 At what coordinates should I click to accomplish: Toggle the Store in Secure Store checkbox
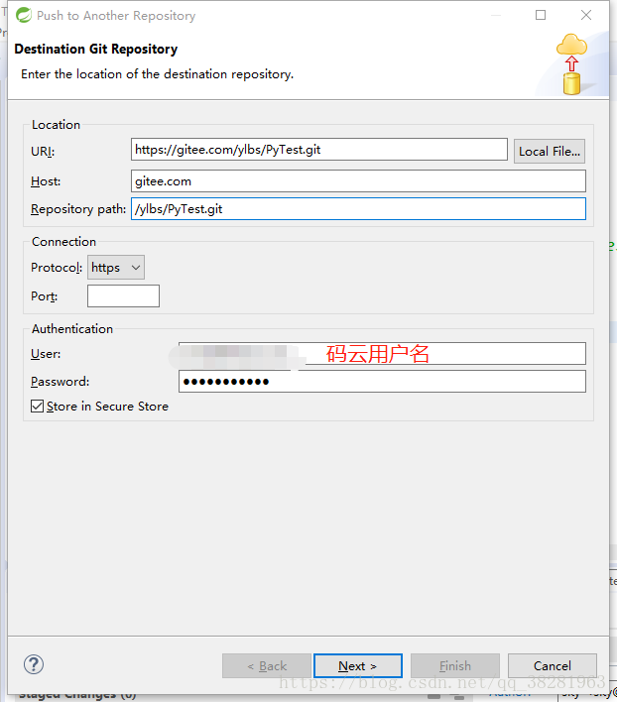(37, 407)
